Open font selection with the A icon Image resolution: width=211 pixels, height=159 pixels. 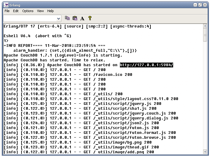click(82, 18)
